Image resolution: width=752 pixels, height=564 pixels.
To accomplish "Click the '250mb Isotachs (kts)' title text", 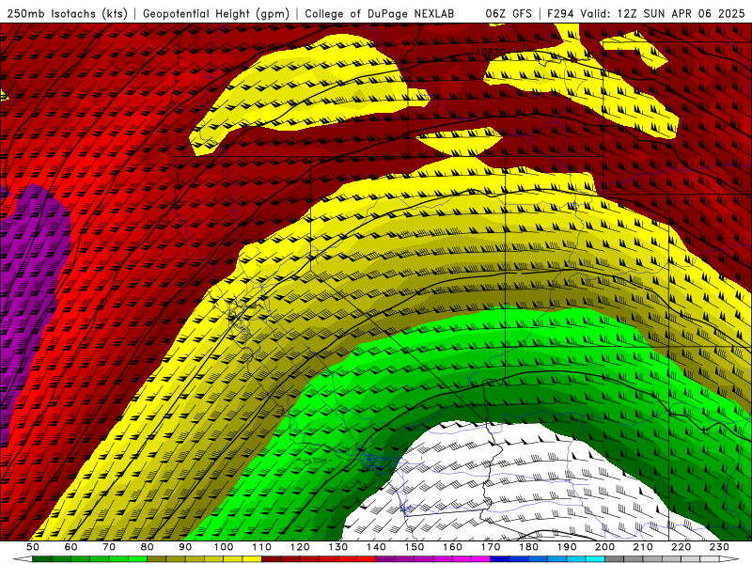I will (x=67, y=13).
